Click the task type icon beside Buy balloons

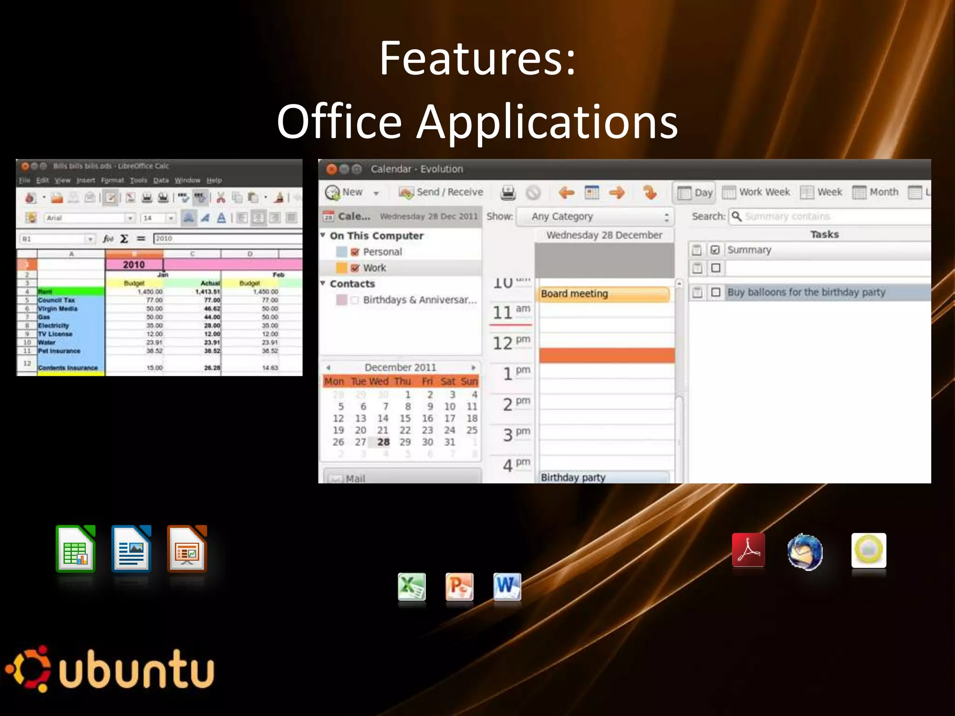(x=697, y=292)
